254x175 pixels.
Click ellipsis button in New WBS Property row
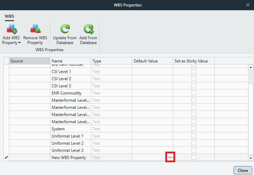170,157
